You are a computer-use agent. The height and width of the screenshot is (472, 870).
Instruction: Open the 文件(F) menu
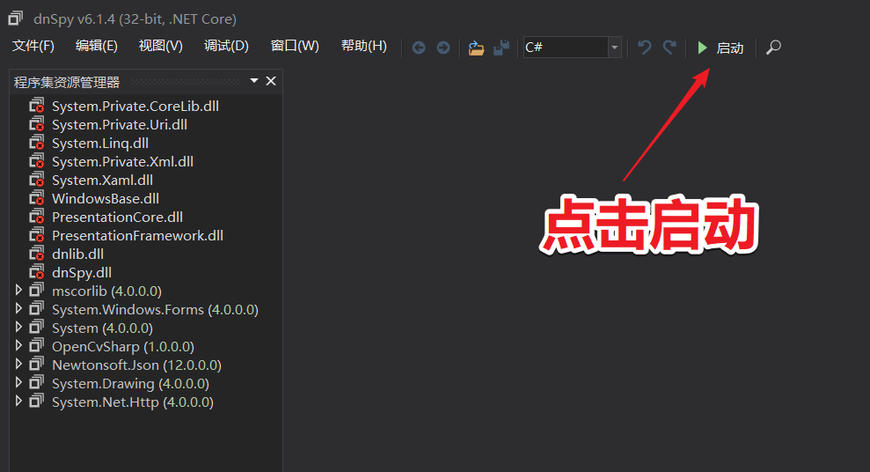pos(33,46)
